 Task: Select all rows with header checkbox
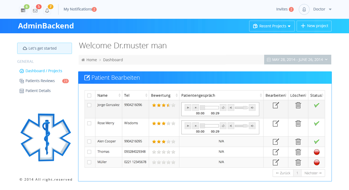coord(89,96)
